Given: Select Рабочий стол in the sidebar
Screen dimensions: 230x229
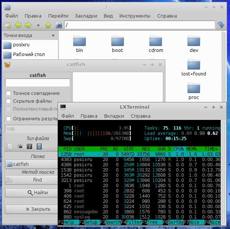Looking at the screenshot, I should [x=30, y=55].
